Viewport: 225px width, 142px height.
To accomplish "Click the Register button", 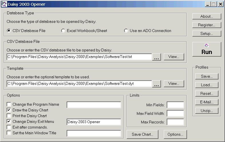I will [x=207, y=25].
